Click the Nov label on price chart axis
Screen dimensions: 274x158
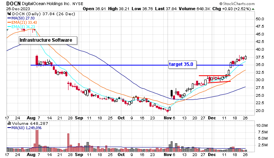168,118
